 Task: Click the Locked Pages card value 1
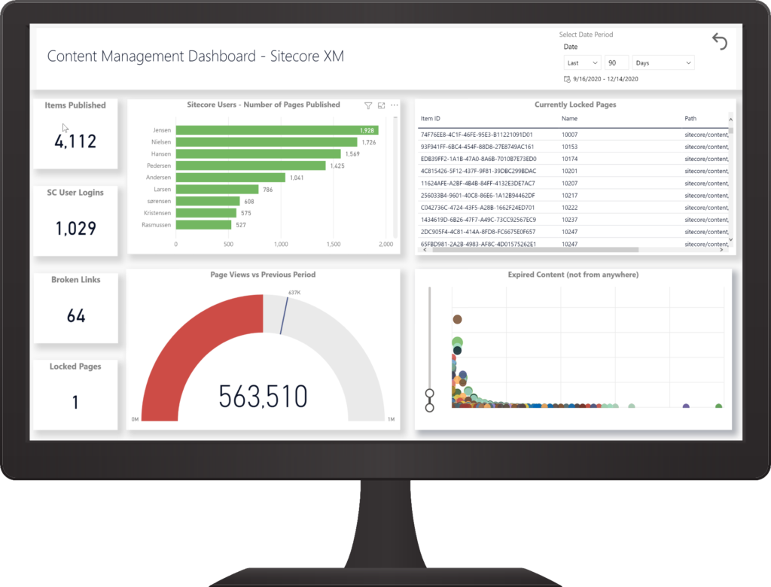(75, 402)
